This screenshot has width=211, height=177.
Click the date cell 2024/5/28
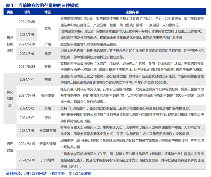click(27, 44)
